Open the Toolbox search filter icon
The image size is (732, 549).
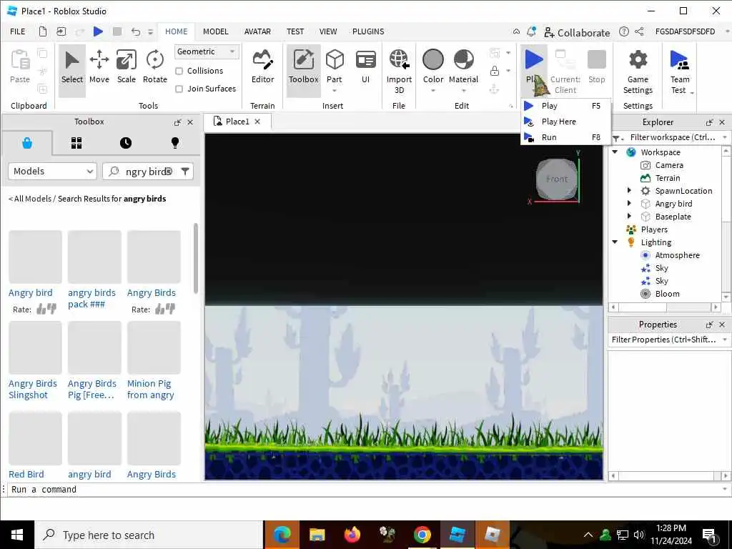point(185,172)
